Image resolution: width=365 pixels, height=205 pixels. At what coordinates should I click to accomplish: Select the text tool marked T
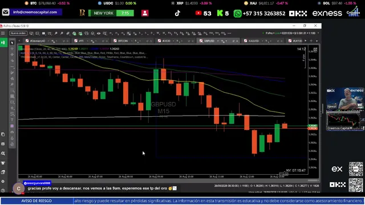tap(13, 120)
